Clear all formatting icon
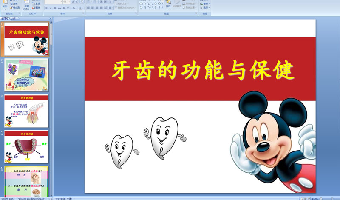 click(x=82, y=2)
